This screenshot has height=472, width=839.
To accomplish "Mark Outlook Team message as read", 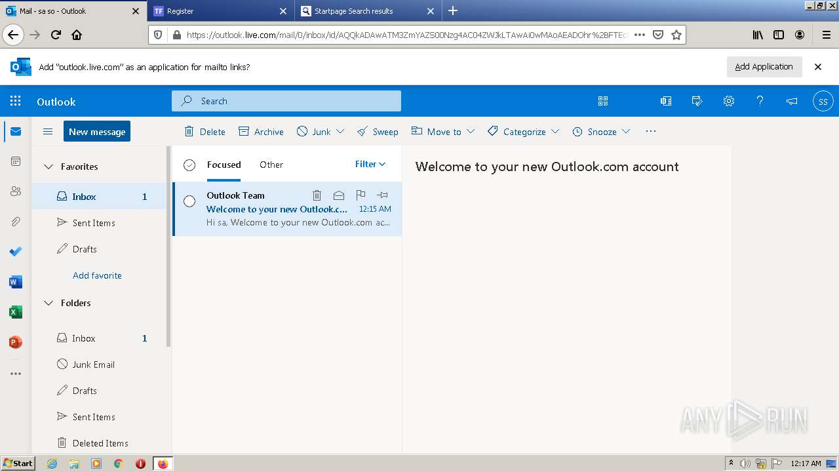I will [339, 195].
